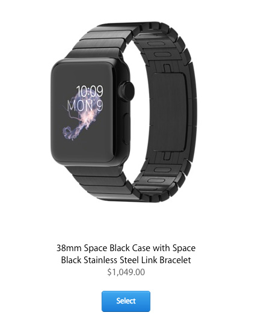Click the second oval link button from the bottom

pyautogui.click(x=162, y=170)
